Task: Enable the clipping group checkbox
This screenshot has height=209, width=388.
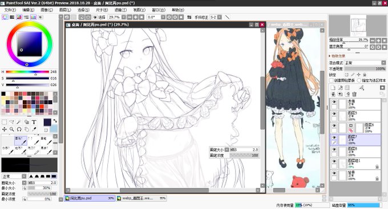Action: (332, 80)
